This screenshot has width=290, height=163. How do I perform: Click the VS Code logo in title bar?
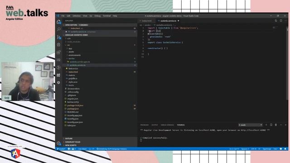click(58, 16)
